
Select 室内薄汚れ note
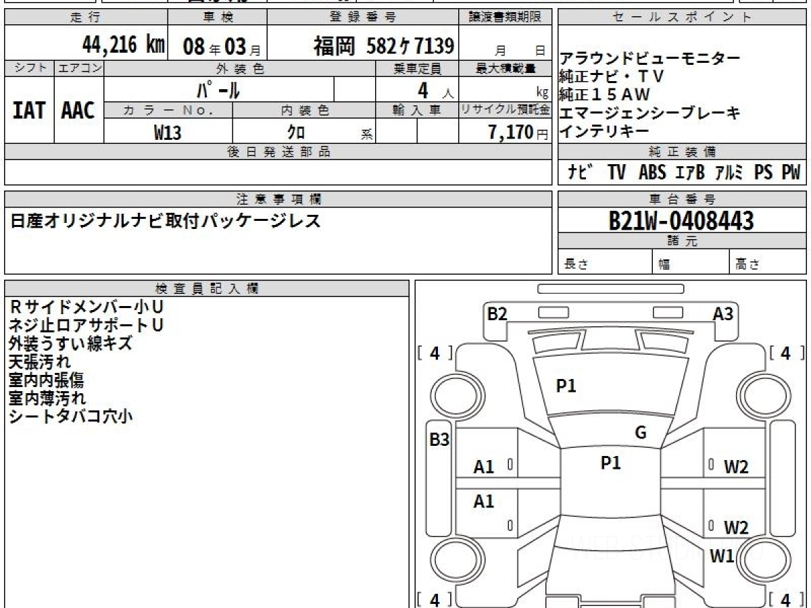pyautogui.click(x=47, y=398)
